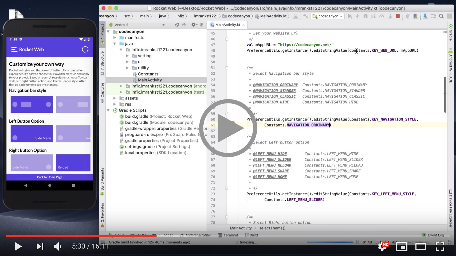Screen dimensions: 456x256
Task: Click large play overlay on video
Action: coord(228,128)
